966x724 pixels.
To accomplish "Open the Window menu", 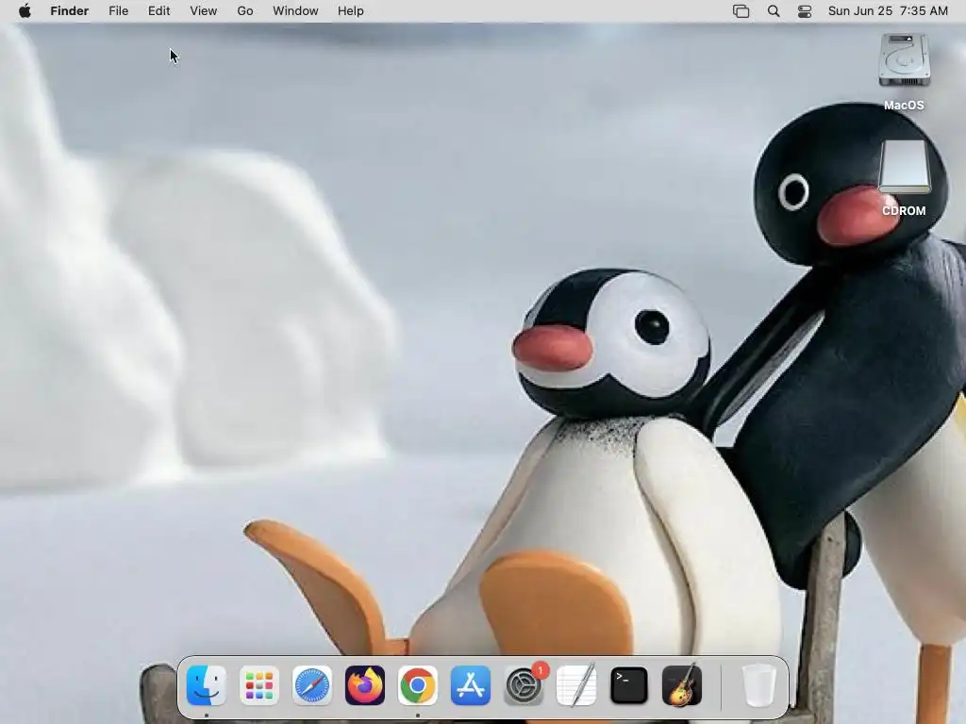I will click(x=295, y=11).
